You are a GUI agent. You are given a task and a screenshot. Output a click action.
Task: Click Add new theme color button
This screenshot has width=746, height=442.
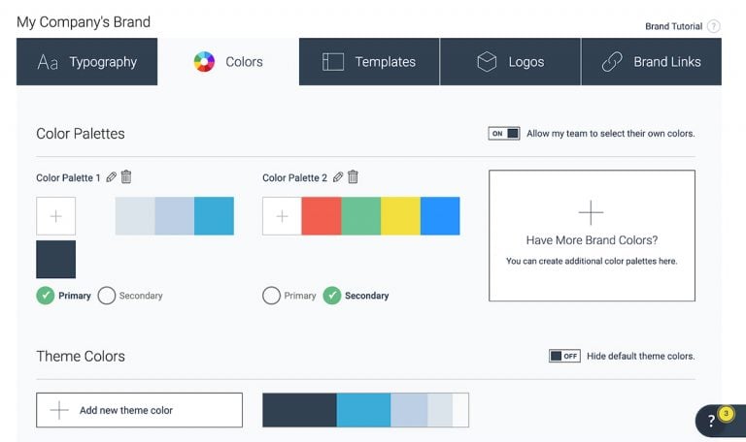click(139, 410)
